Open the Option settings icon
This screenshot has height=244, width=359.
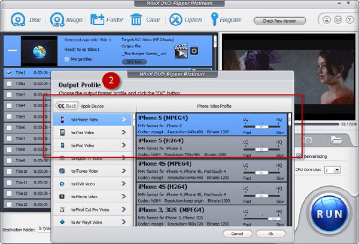tap(175, 20)
